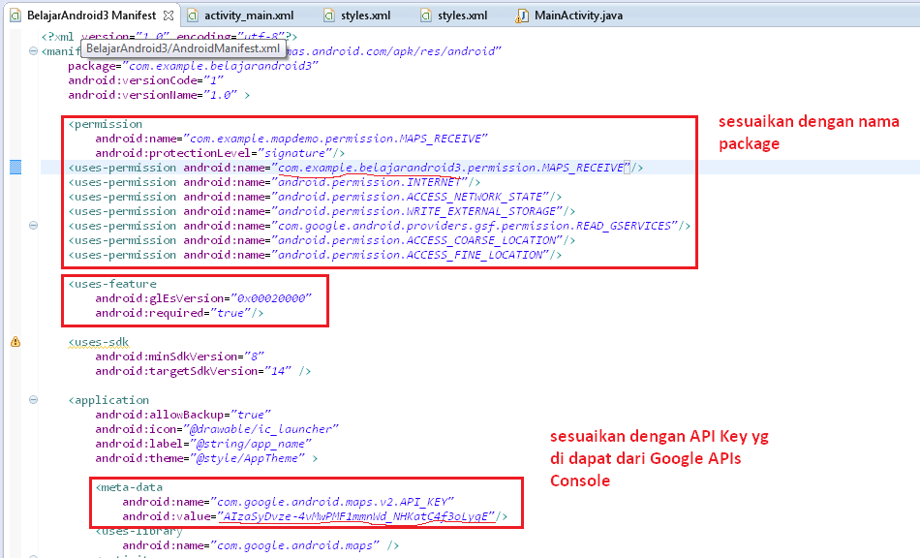This screenshot has height=558, width=920.
Task: Click the API key value starting AIzaSy
Action: pyautogui.click(x=355, y=516)
